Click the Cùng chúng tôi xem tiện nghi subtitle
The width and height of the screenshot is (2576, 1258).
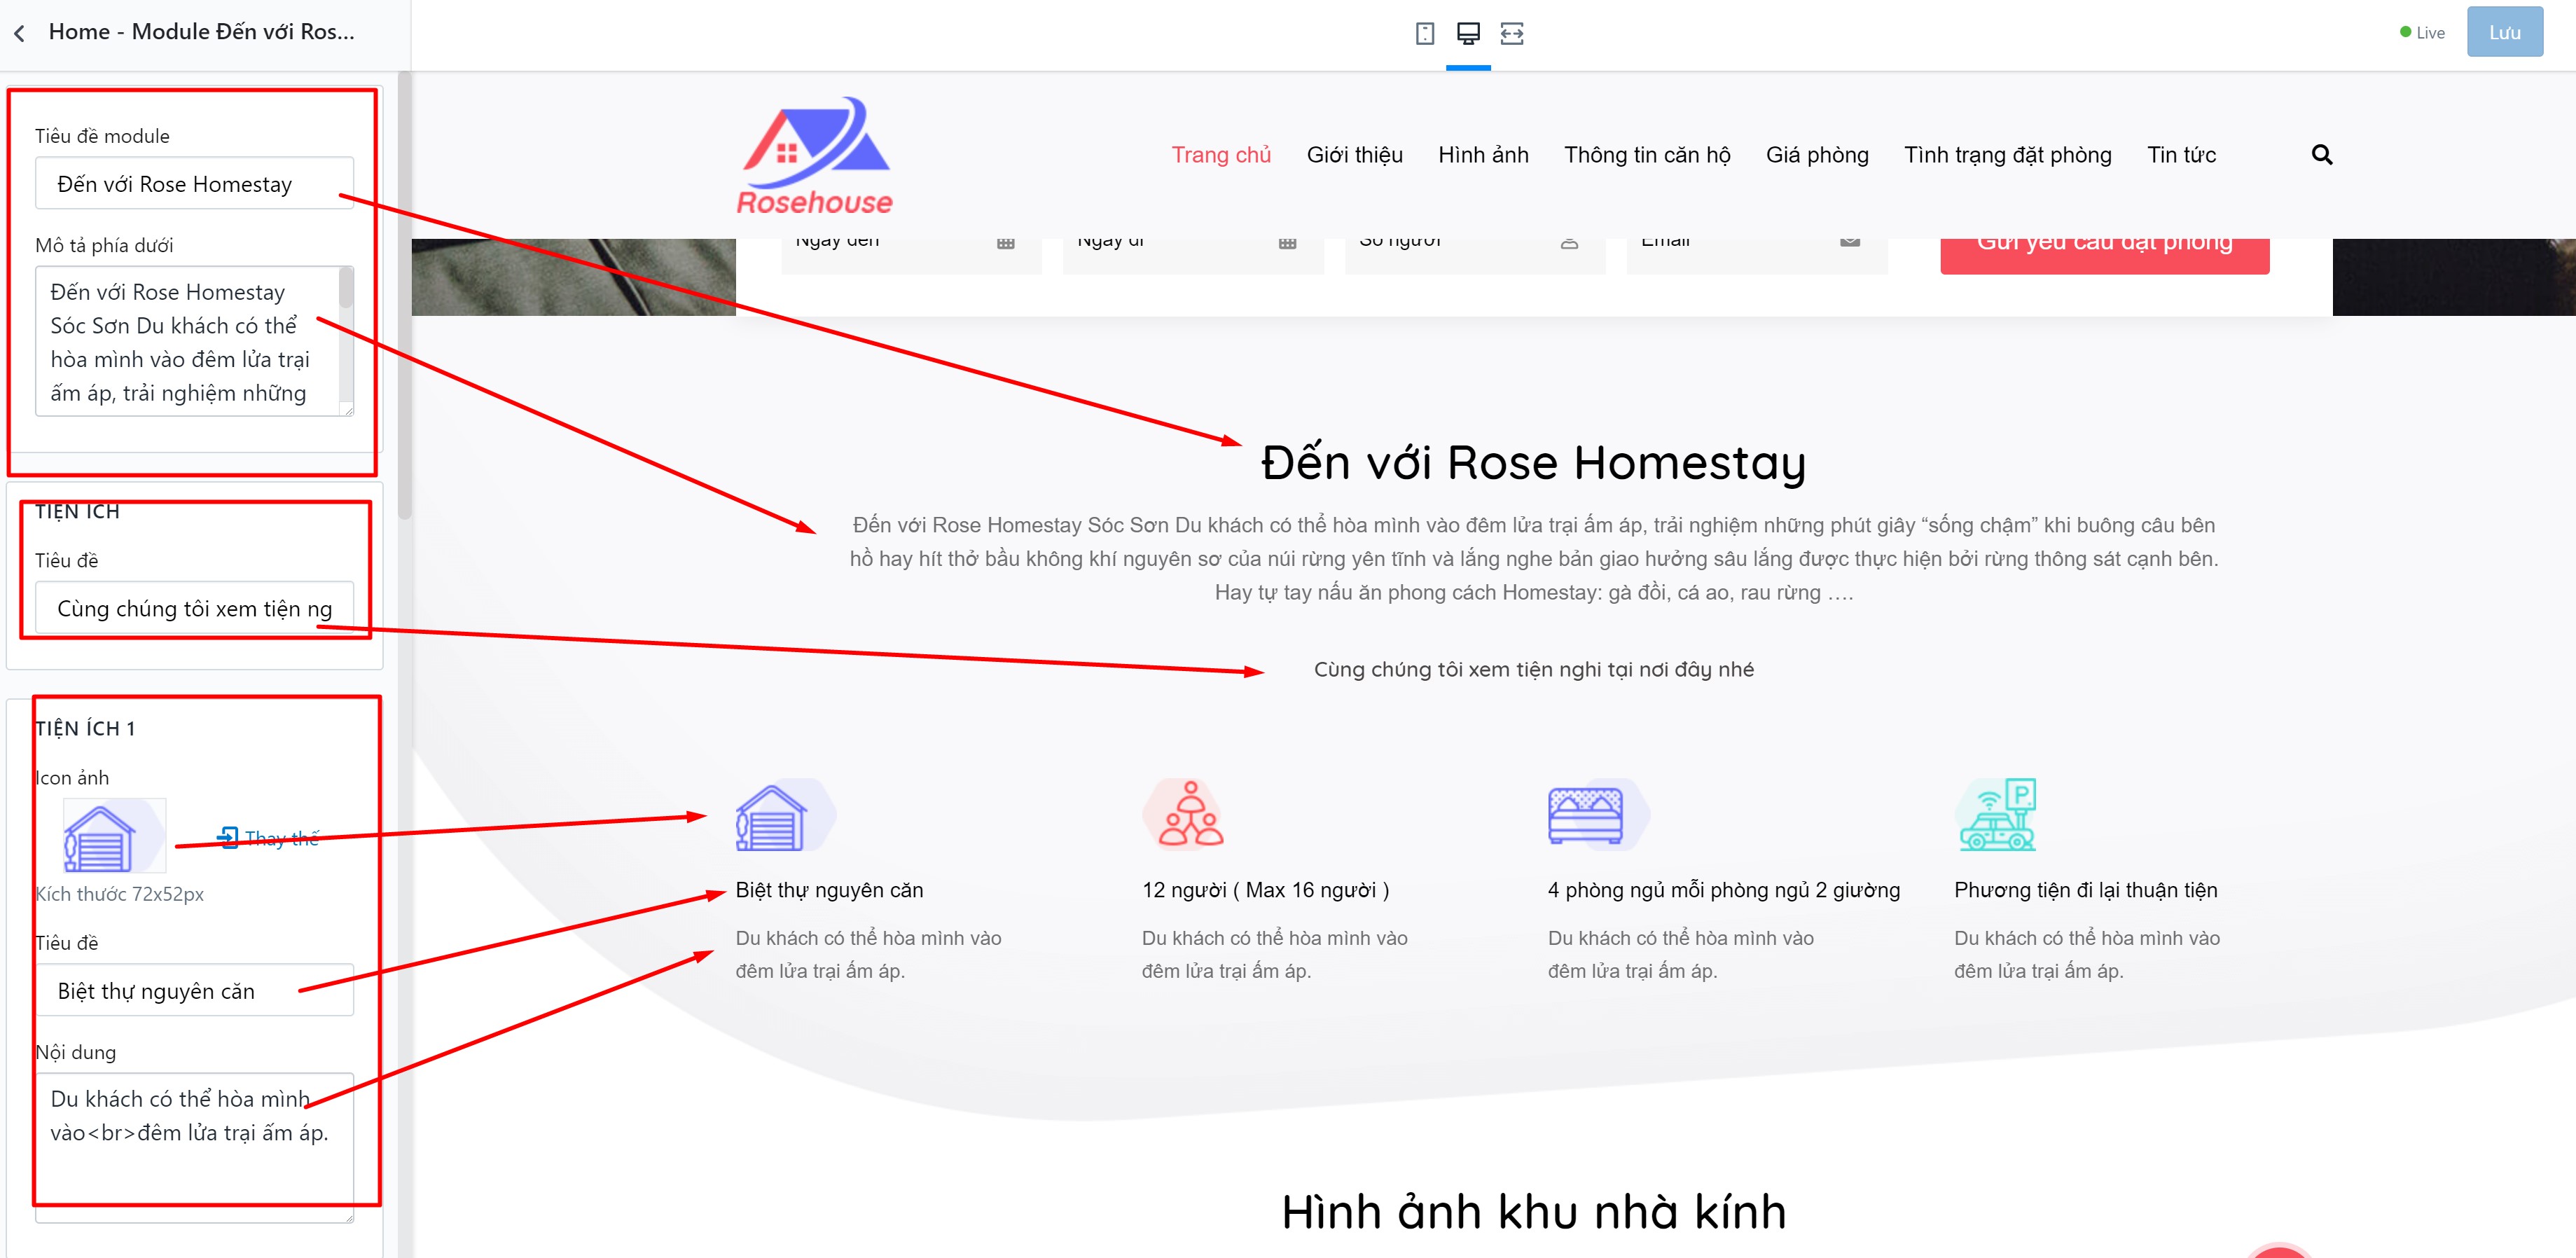coord(1533,670)
